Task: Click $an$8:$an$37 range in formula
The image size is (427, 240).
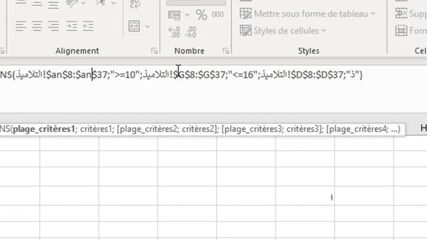Action: click(x=77, y=75)
